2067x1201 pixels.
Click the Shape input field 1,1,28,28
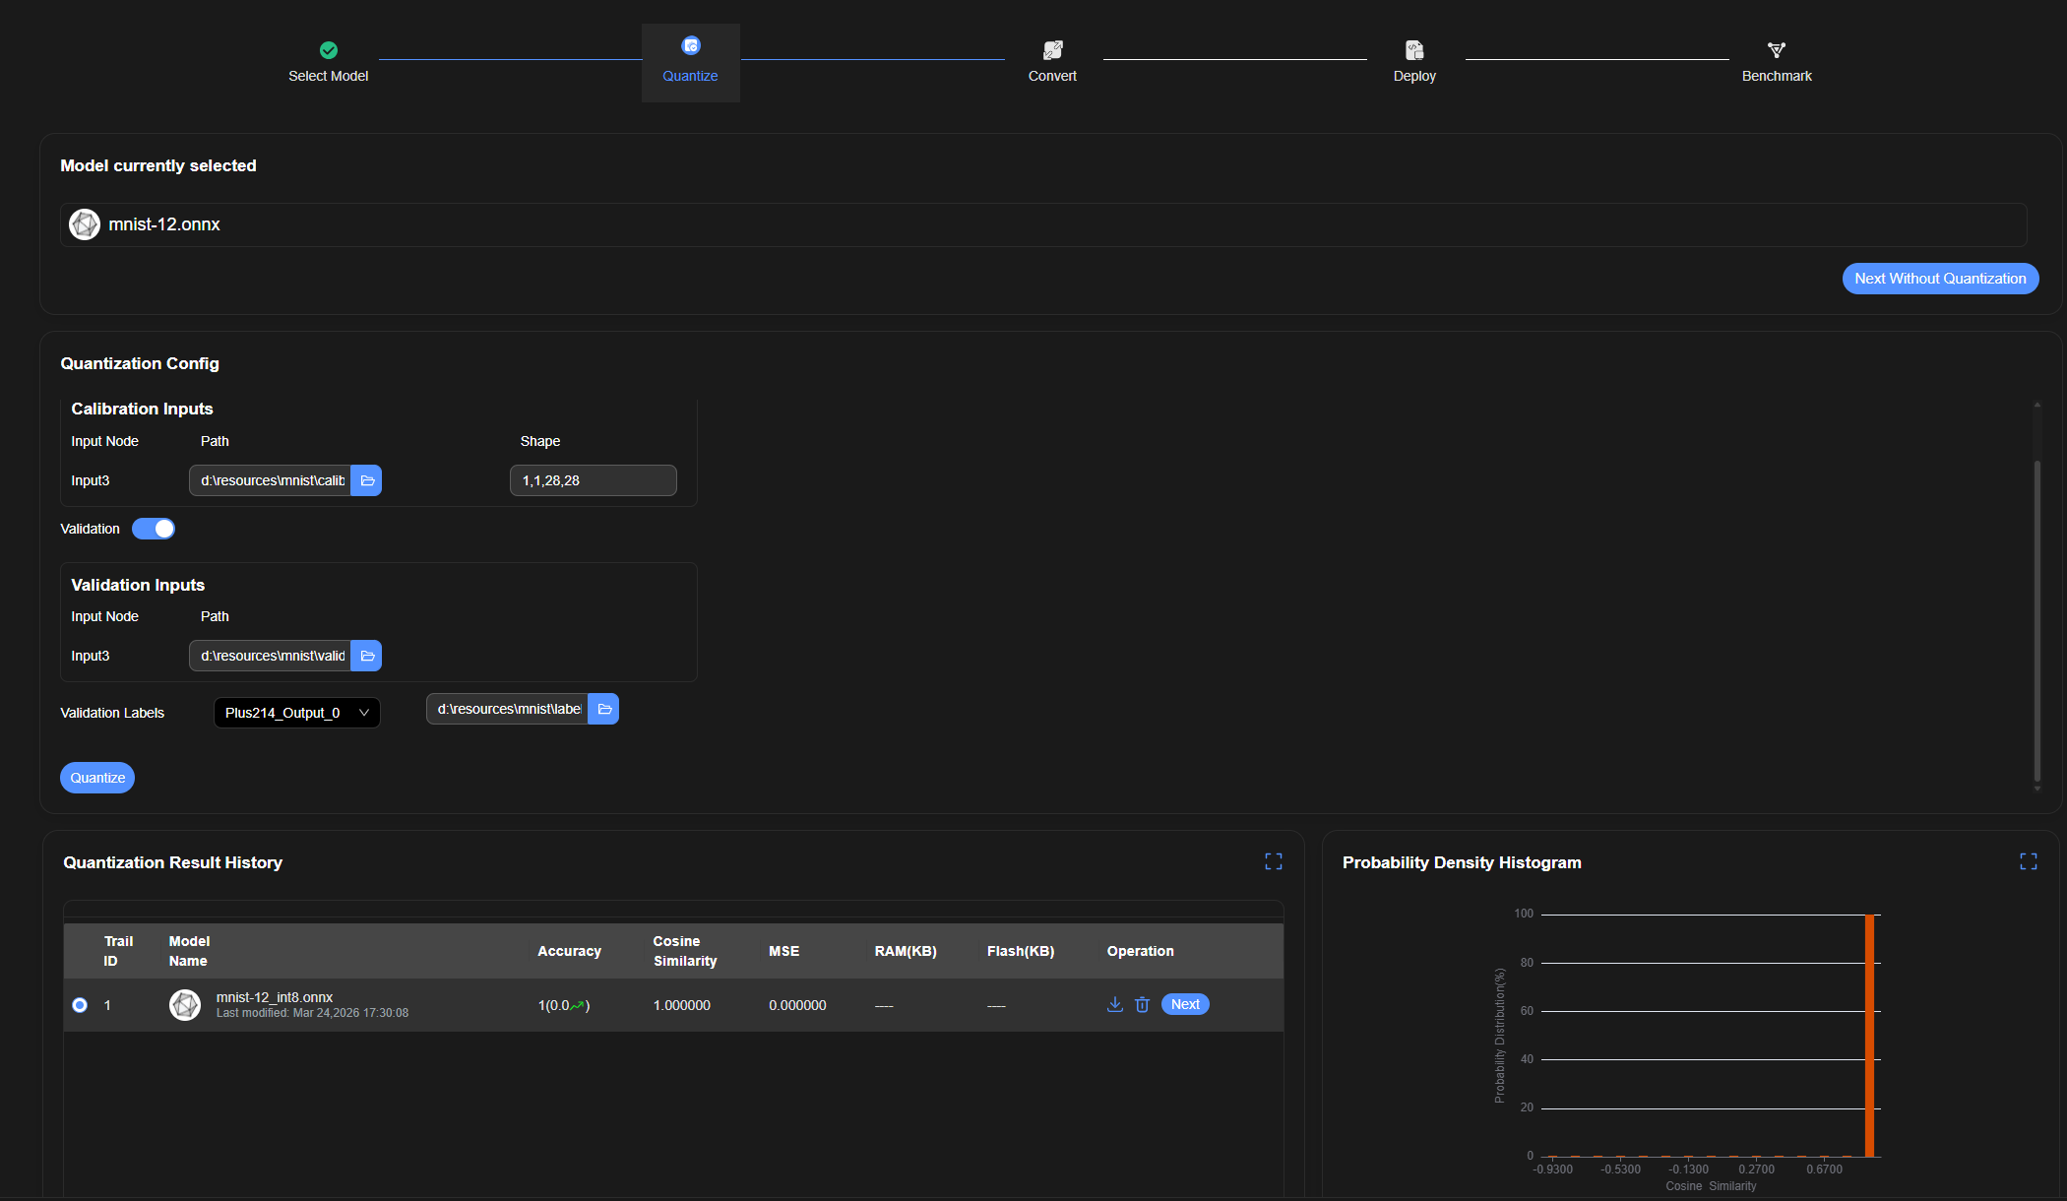click(x=593, y=480)
